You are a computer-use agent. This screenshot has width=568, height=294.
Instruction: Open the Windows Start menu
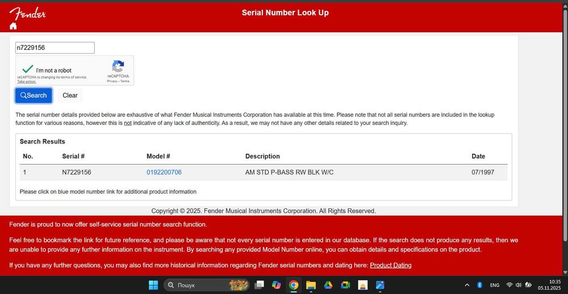[153, 285]
